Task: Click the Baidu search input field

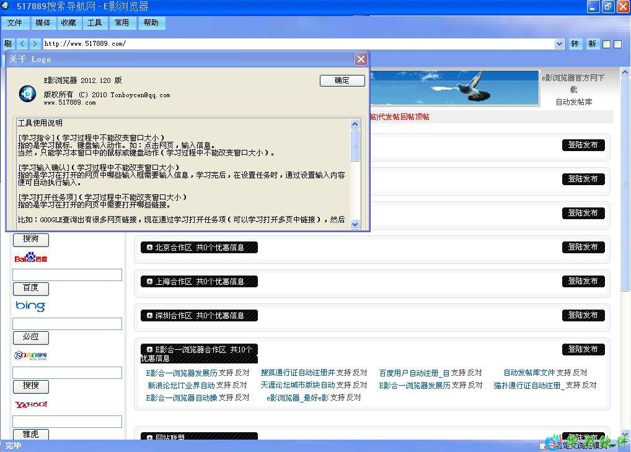Action: point(67,275)
